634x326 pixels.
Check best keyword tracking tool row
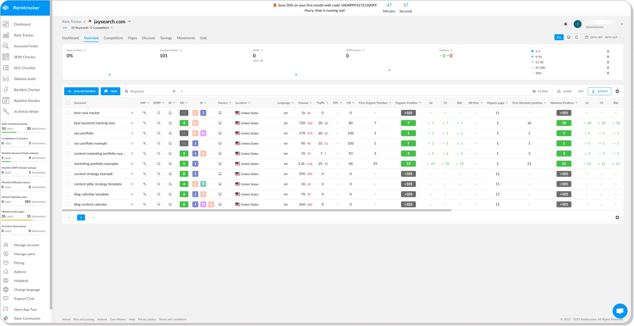(68, 123)
